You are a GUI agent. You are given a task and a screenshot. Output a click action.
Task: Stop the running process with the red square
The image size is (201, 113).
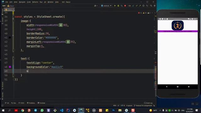(x=125, y=6)
